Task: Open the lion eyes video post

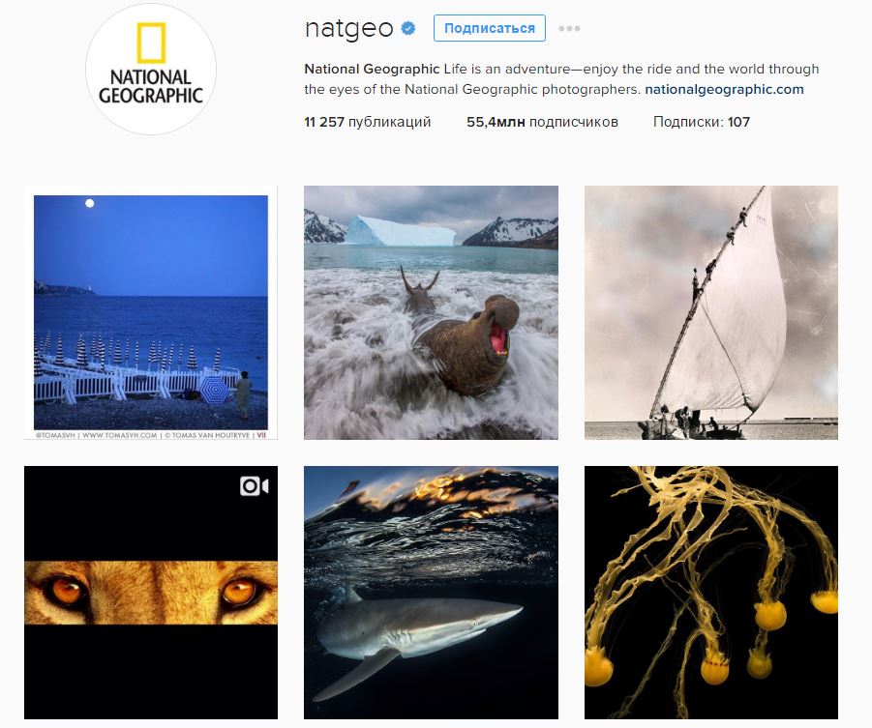Action: click(x=151, y=593)
